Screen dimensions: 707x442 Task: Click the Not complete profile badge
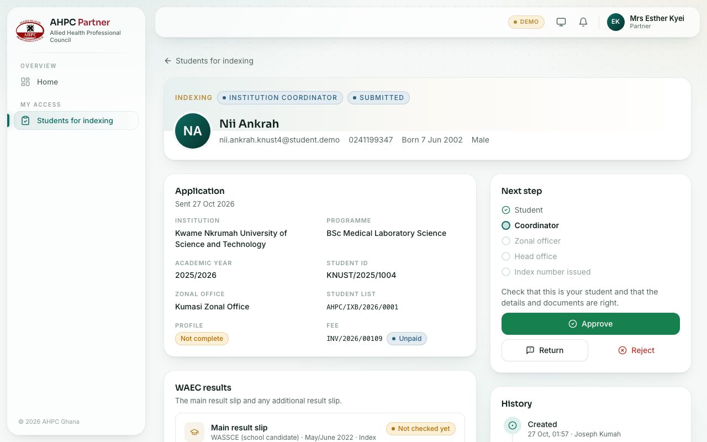[202, 339]
